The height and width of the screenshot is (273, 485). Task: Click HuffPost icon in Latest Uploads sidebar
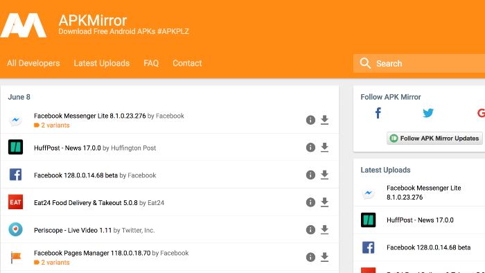click(x=368, y=220)
